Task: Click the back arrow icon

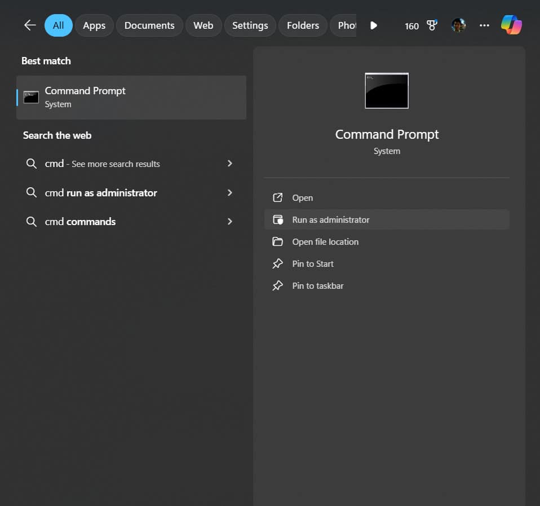Action: [x=30, y=25]
